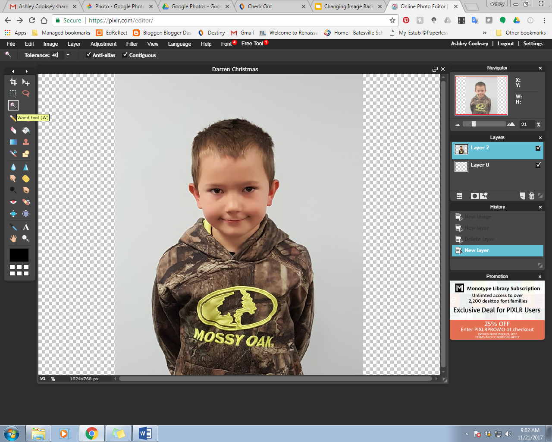Select the Eraser tool

13,130
